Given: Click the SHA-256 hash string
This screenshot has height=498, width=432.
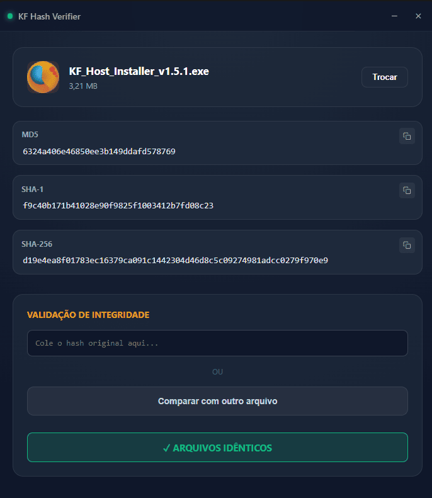Looking at the screenshot, I should click(175, 260).
